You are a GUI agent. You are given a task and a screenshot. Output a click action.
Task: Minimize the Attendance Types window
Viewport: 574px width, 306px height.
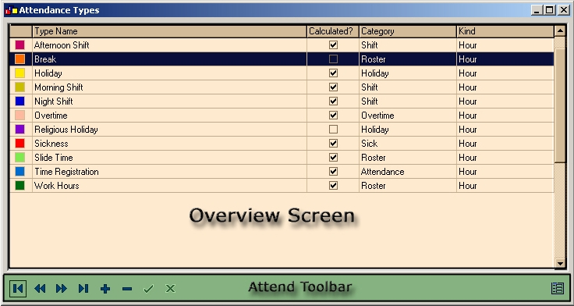(x=537, y=10)
